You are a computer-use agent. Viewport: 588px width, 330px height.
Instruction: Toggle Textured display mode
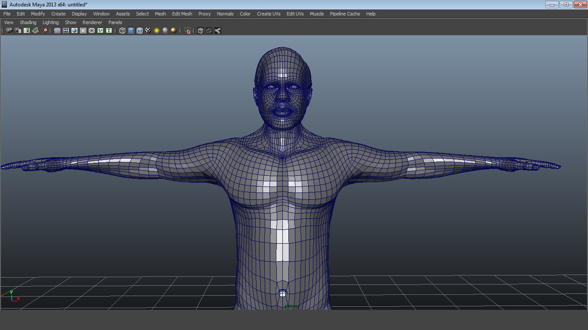[x=148, y=31]
